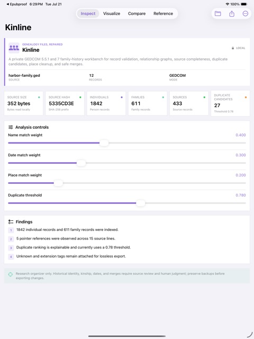Viewport: 254px width, 339px height.
Task: Open the Compare tab
Action: (137, 13)
